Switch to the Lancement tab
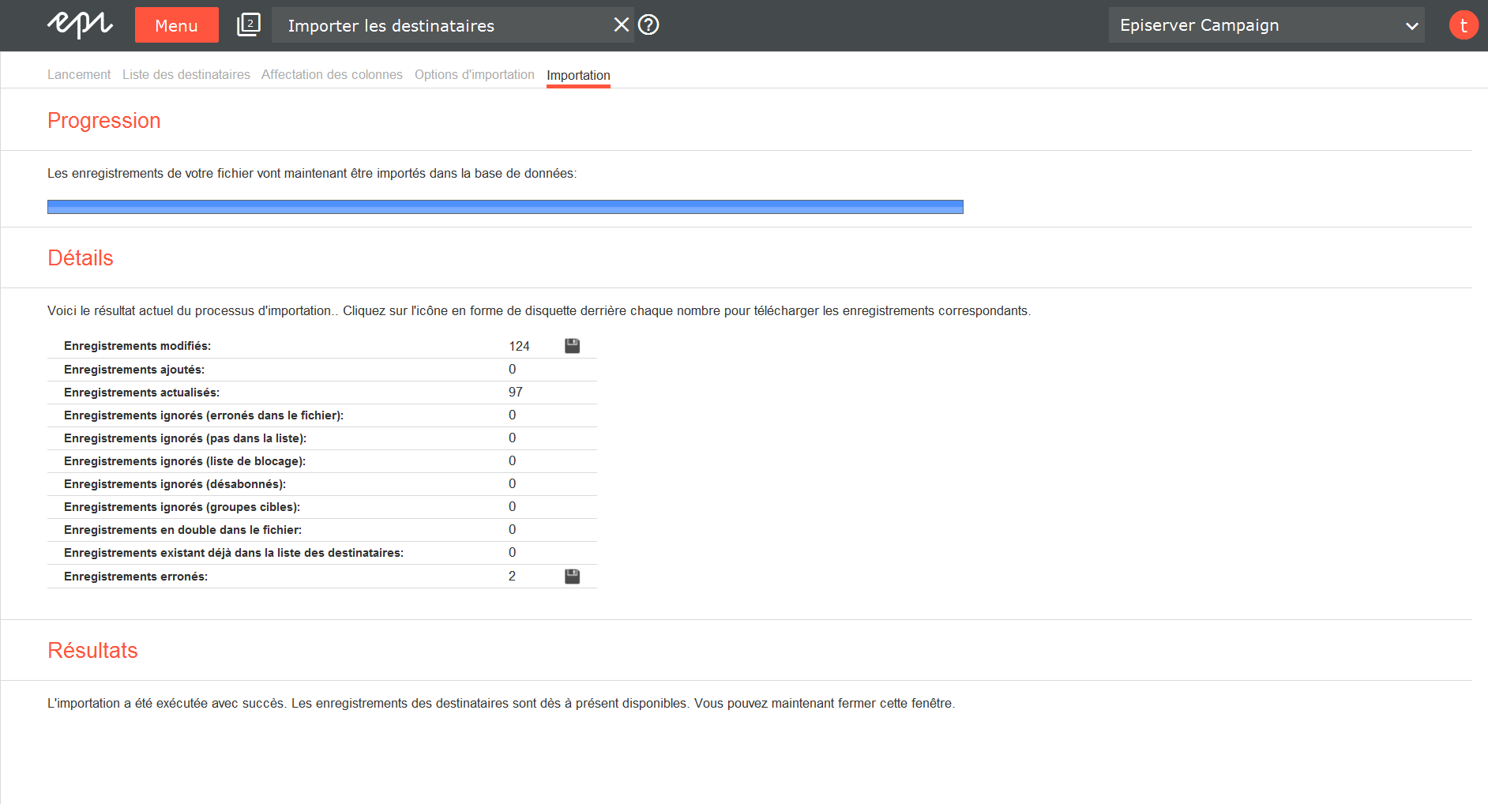The width and height of the screenshot is (1488, 804). click(79, 74)
